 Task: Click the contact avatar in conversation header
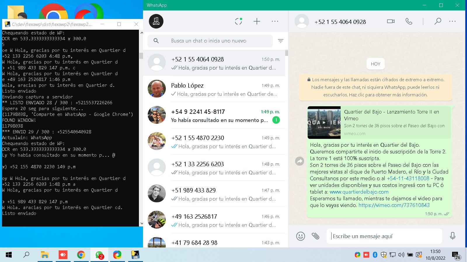click(302, 21)
